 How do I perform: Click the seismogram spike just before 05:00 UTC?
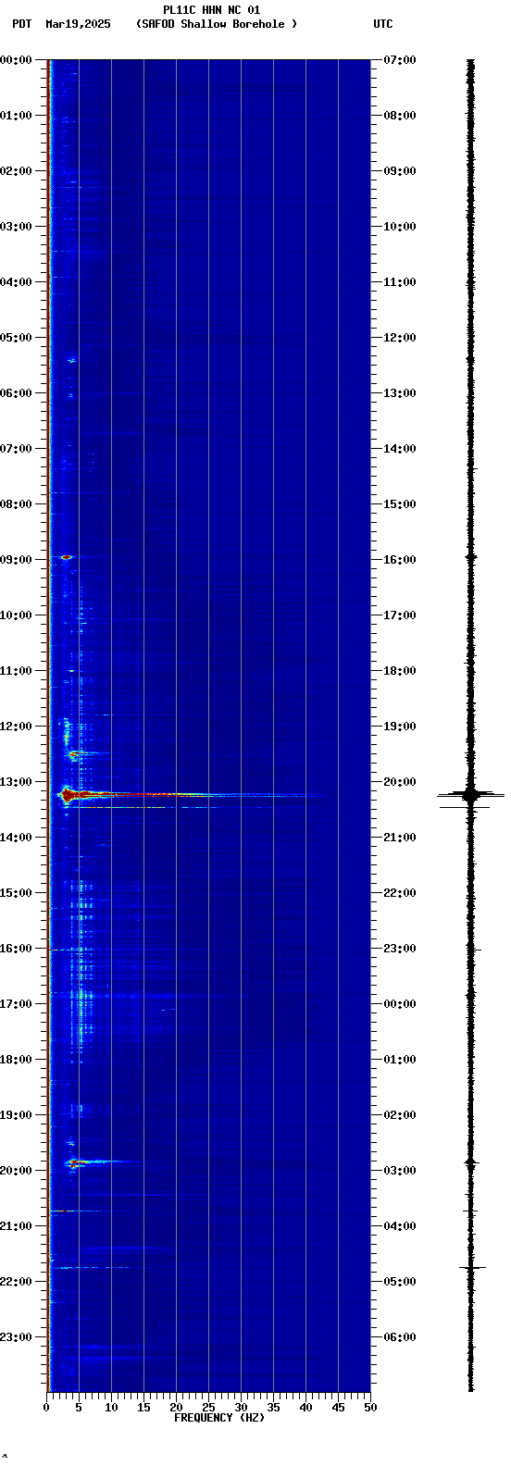click(471, 1267)
